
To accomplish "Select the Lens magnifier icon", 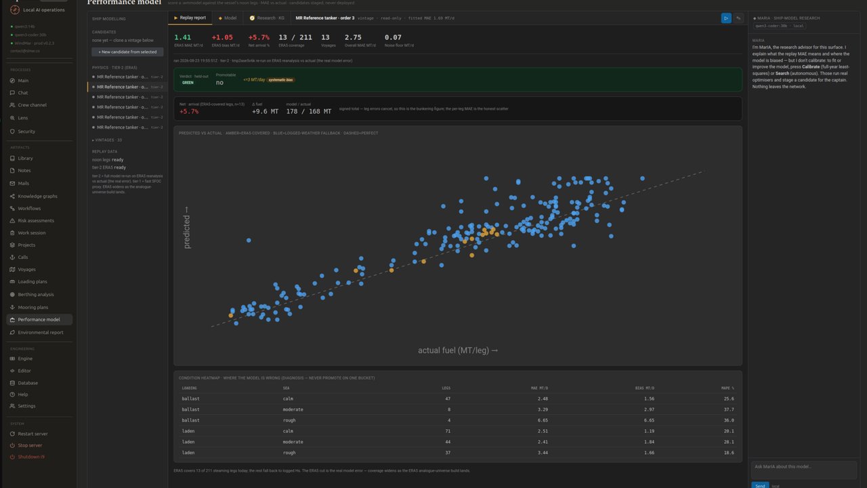I will 12,118.
